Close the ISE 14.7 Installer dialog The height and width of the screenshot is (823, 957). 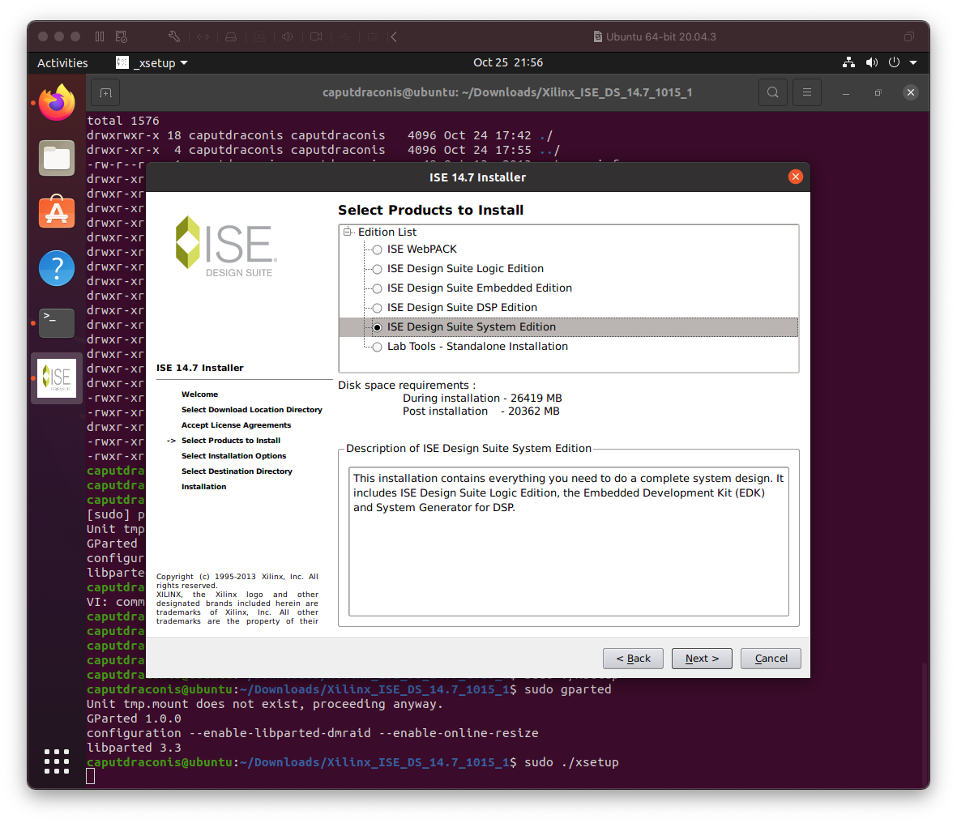coord(795,177)
